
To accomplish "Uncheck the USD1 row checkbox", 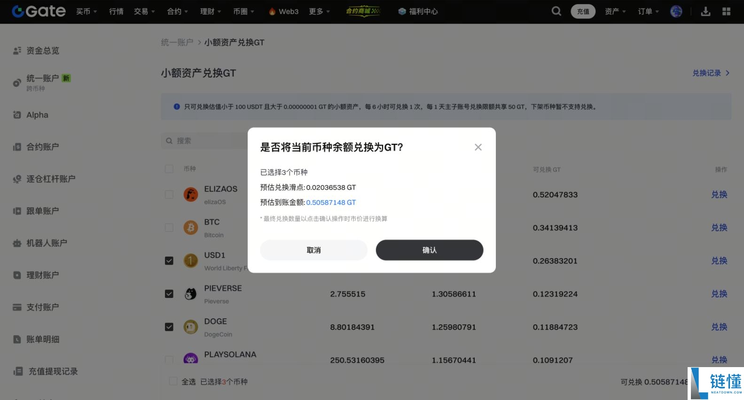I will coord(169,260).
